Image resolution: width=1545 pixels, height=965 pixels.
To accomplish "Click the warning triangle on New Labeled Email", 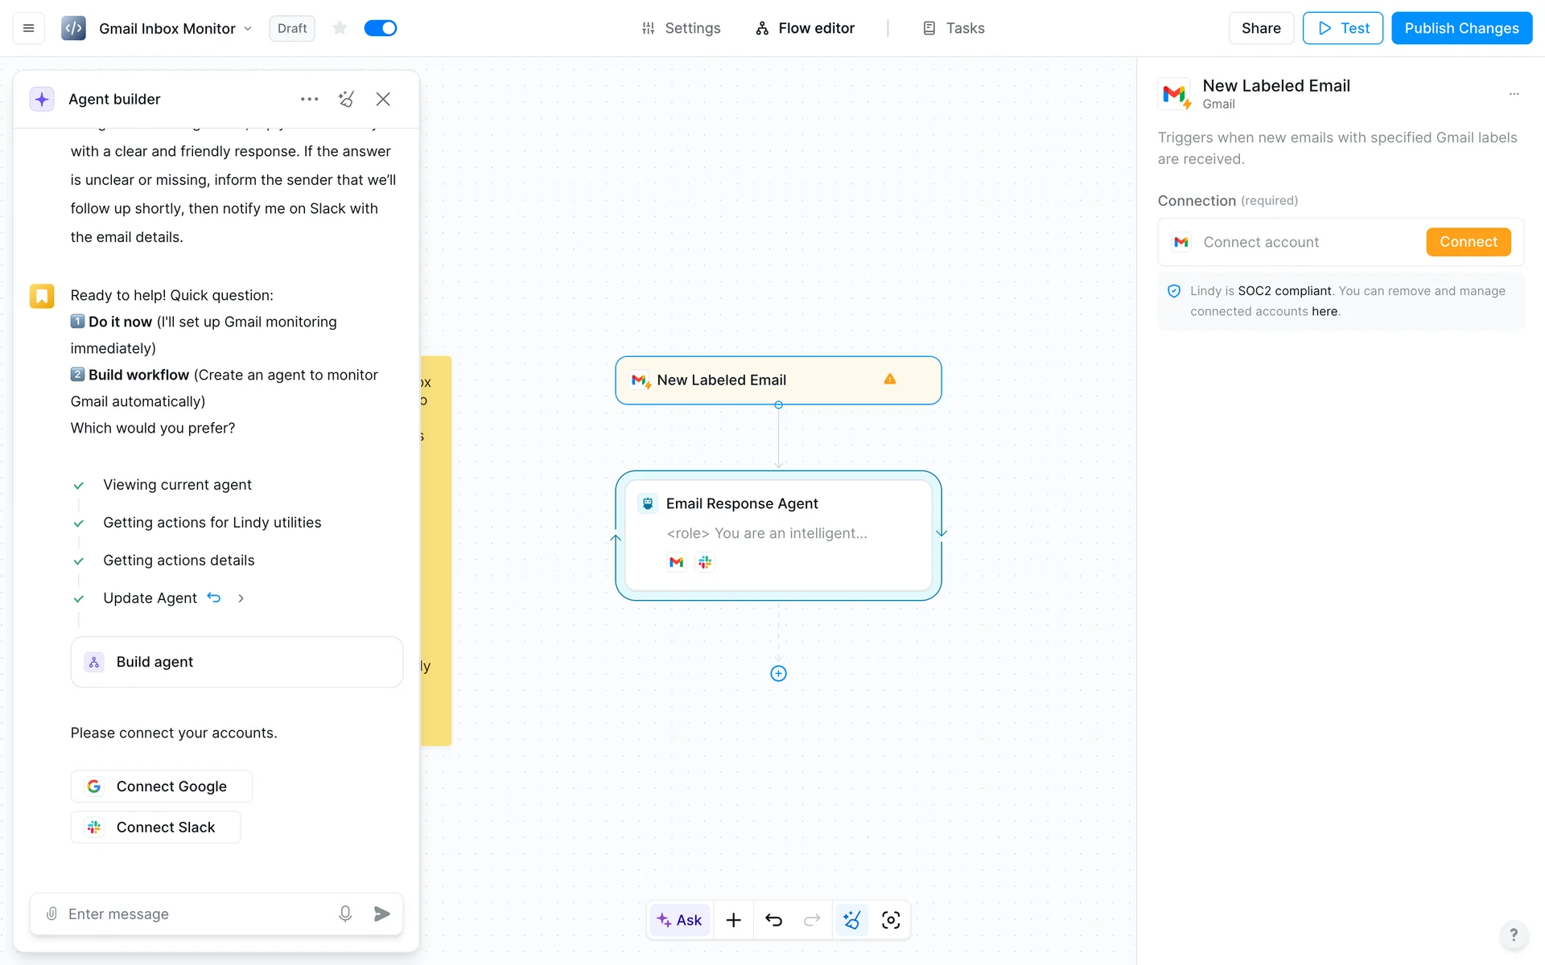I will point(890,380).
